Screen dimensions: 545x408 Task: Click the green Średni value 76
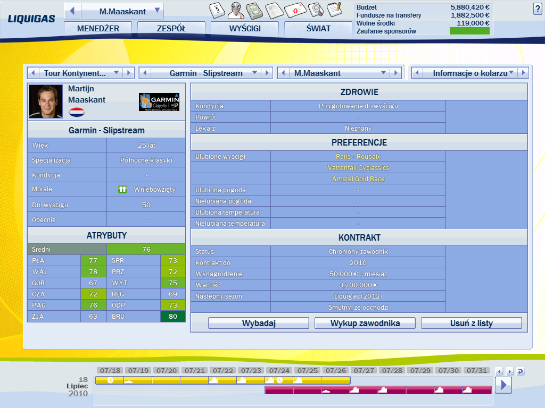pos(146,249)
